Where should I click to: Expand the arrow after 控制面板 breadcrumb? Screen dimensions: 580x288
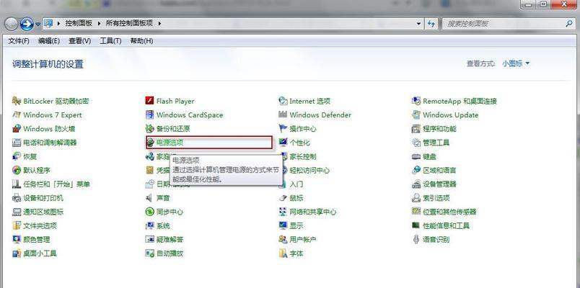(99, 23)
